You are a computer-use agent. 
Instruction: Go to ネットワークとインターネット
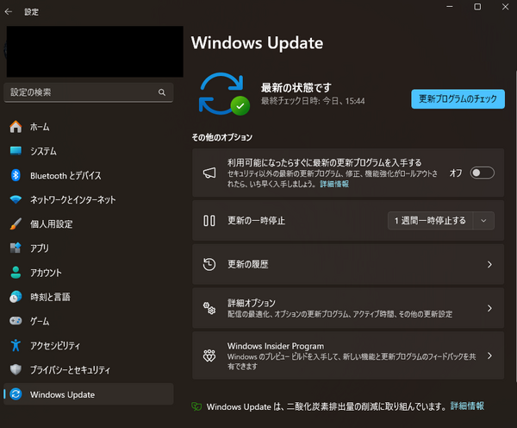[89, 200]
